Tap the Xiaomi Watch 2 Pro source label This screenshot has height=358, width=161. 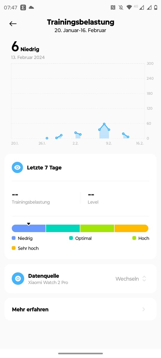[48, 283]
